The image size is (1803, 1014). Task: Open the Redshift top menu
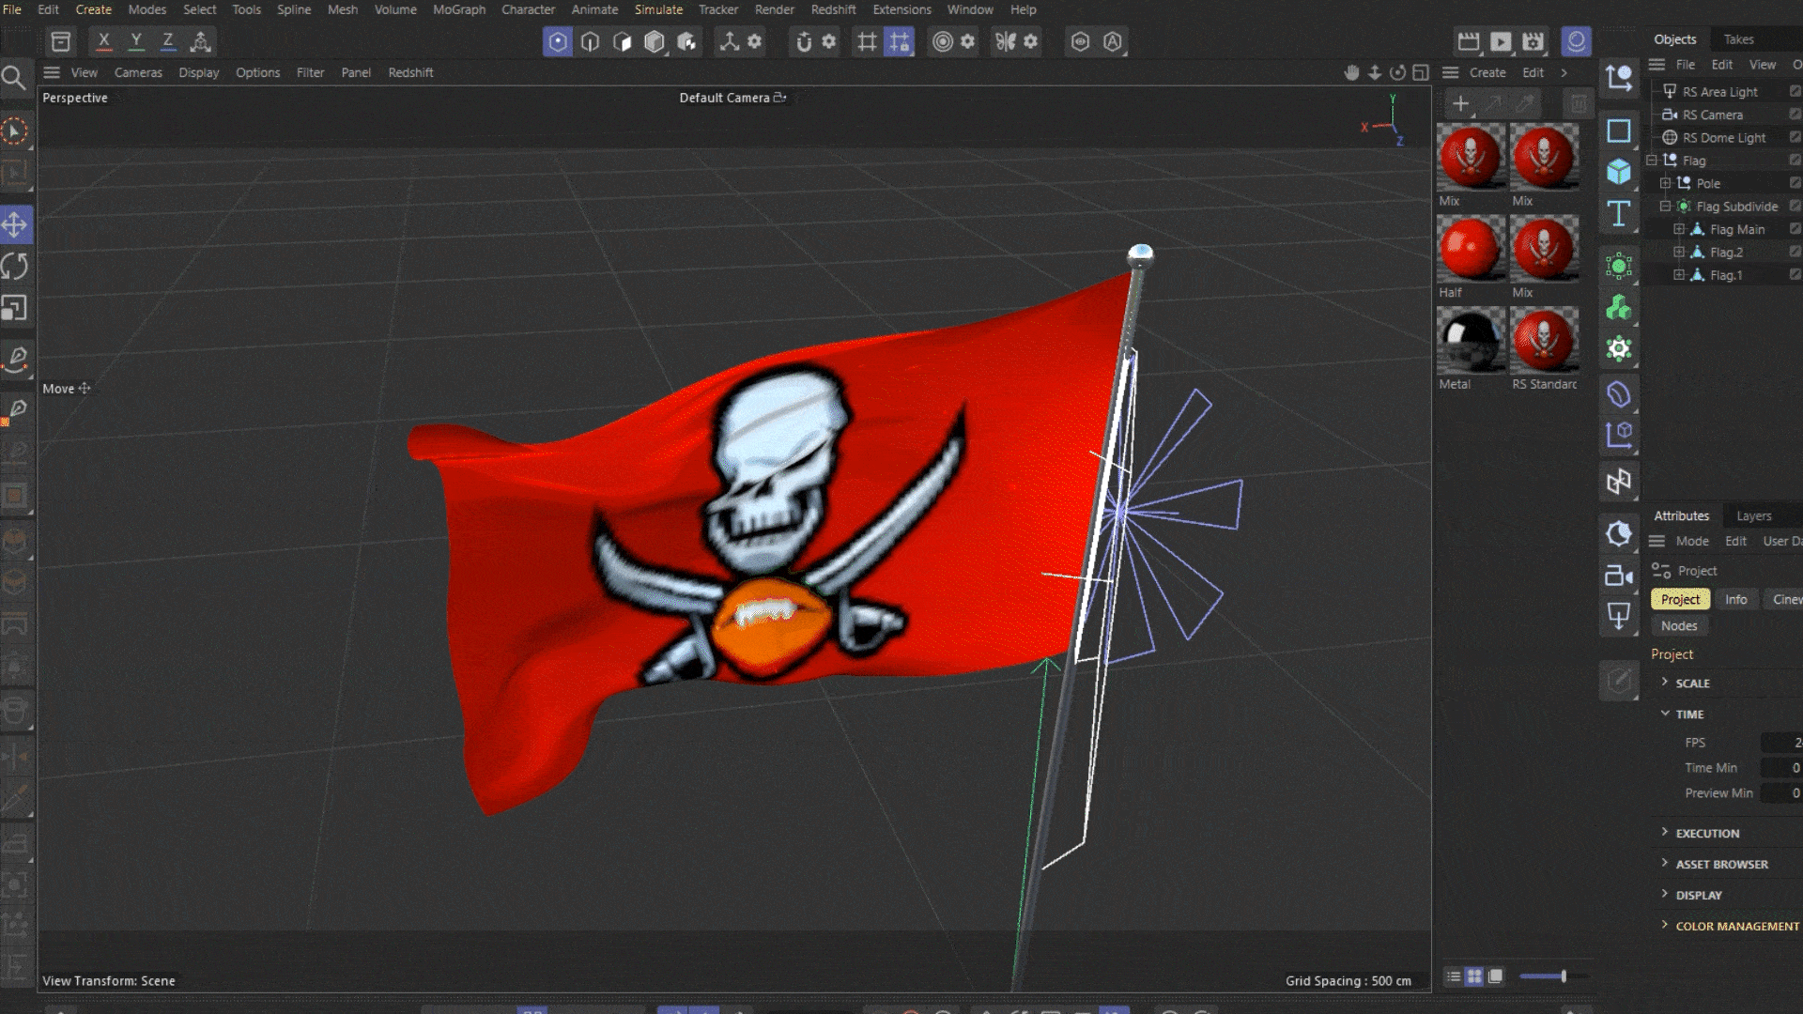point(833,9)
